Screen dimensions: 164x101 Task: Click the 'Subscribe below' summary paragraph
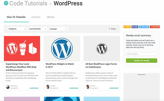pos(141,44)
